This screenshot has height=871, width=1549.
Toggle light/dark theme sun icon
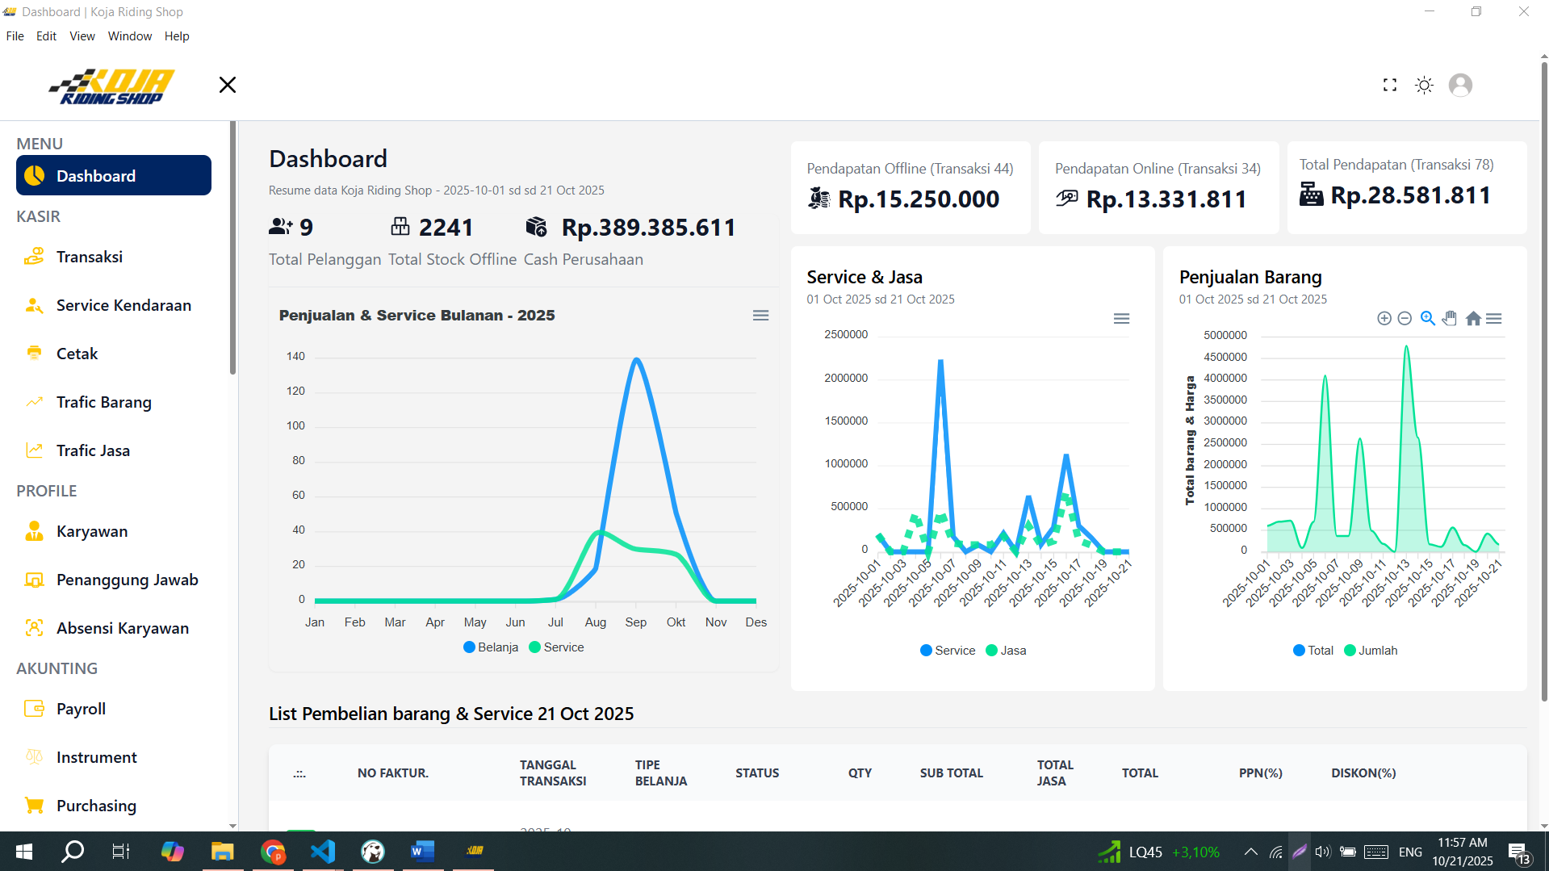[x=1424, y=85]
